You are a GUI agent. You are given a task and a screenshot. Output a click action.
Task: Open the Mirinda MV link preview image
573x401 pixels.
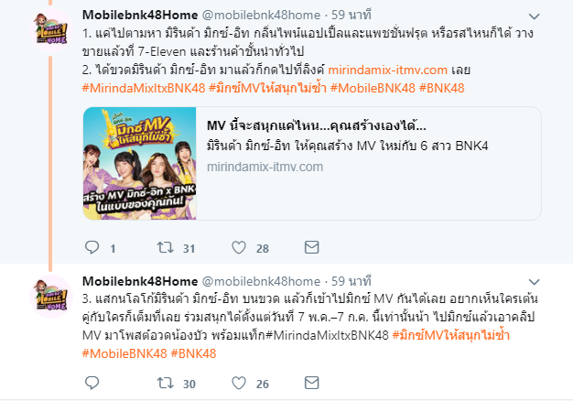pyautogui.click(x=140, y=163)
